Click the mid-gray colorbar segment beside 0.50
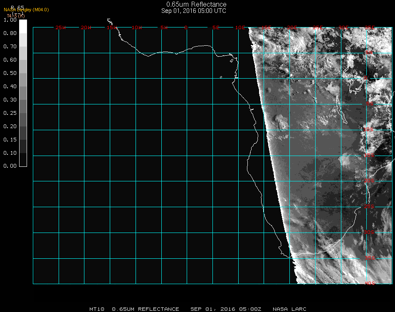395x312 pixels. 23,79
